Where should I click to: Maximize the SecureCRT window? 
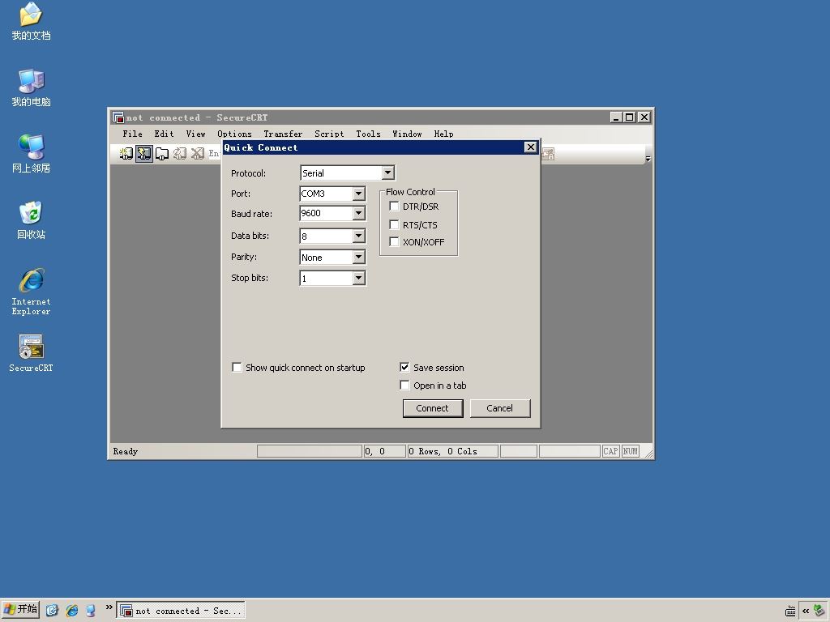(629, 117)
